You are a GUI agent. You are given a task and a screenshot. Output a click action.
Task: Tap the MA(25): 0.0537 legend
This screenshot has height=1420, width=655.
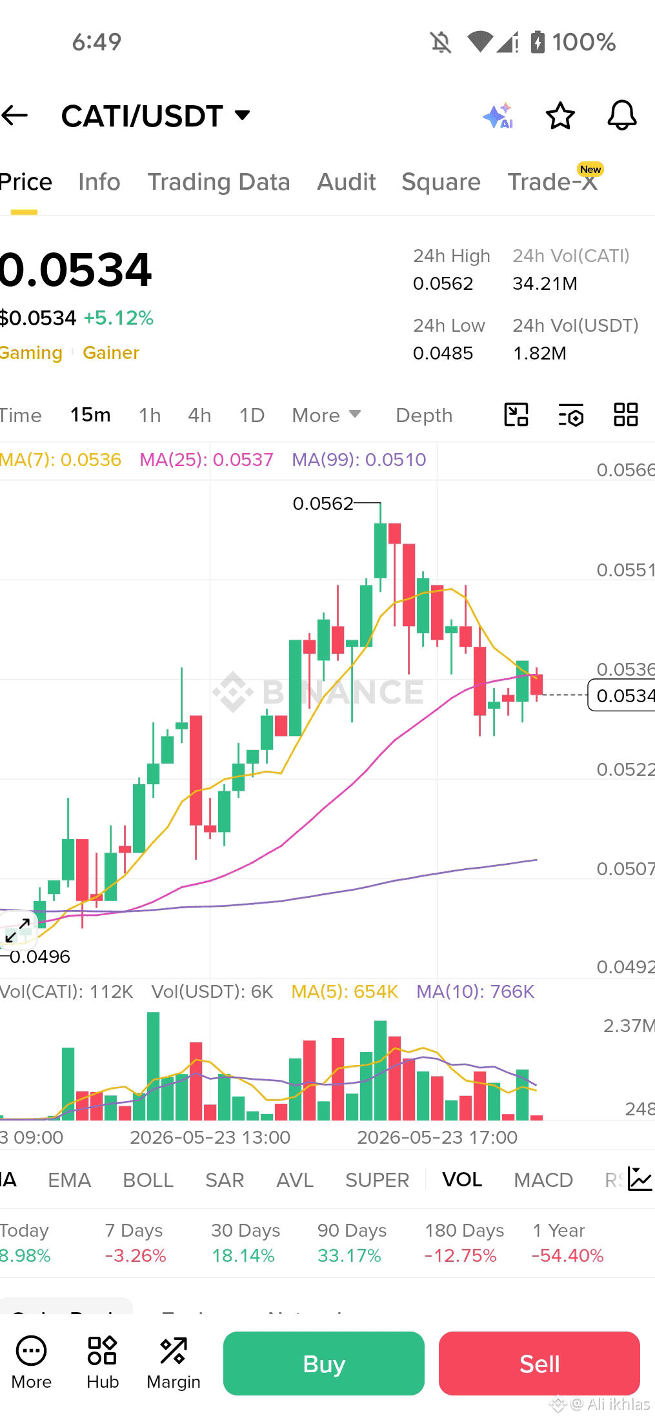(x=207, y=460)
